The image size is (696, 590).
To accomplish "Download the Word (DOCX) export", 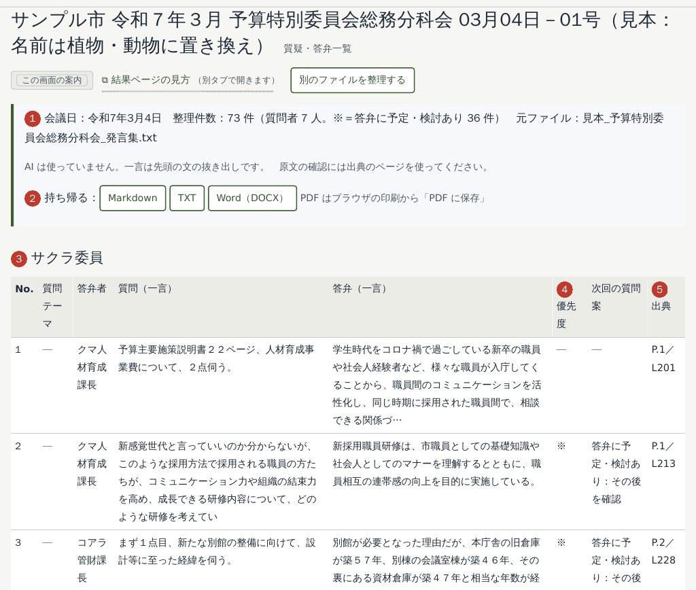I will pos(252,198).
